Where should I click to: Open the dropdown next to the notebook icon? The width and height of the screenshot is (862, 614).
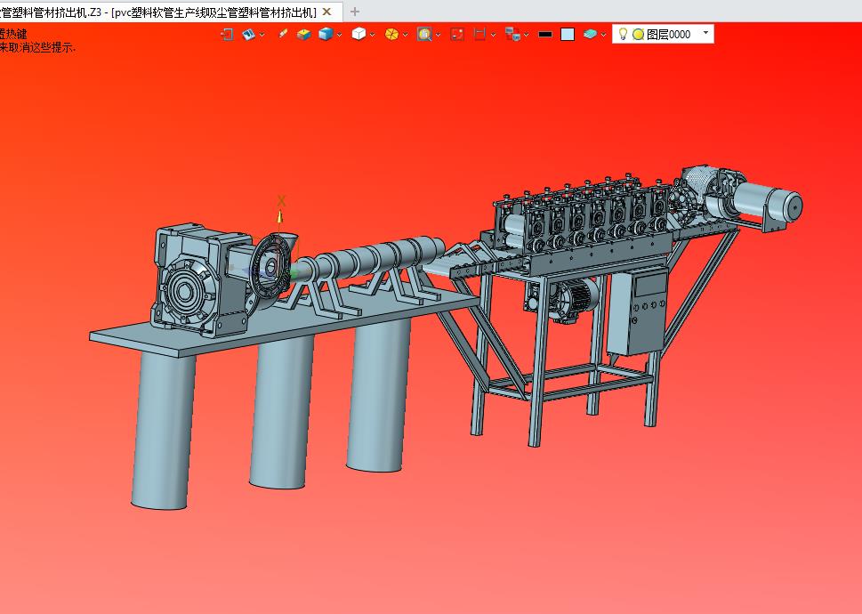tap(262, 35)
